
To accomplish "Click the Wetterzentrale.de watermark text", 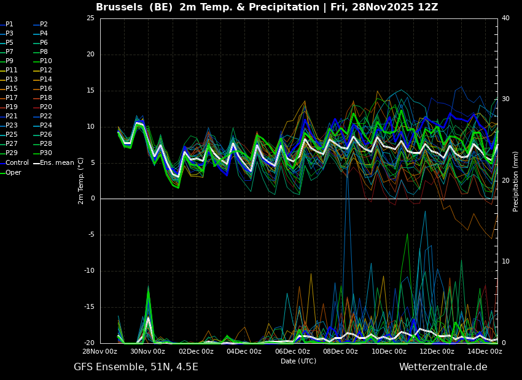I will click(443, 367).
